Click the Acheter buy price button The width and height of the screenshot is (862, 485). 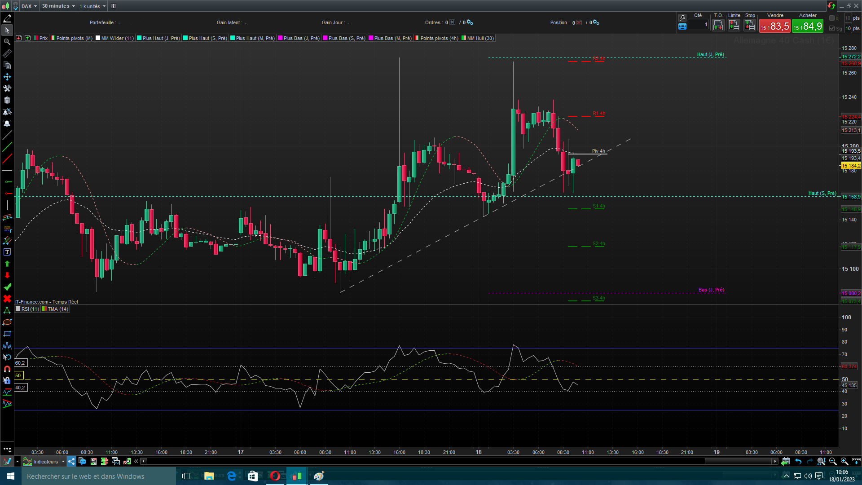[808, 26]
